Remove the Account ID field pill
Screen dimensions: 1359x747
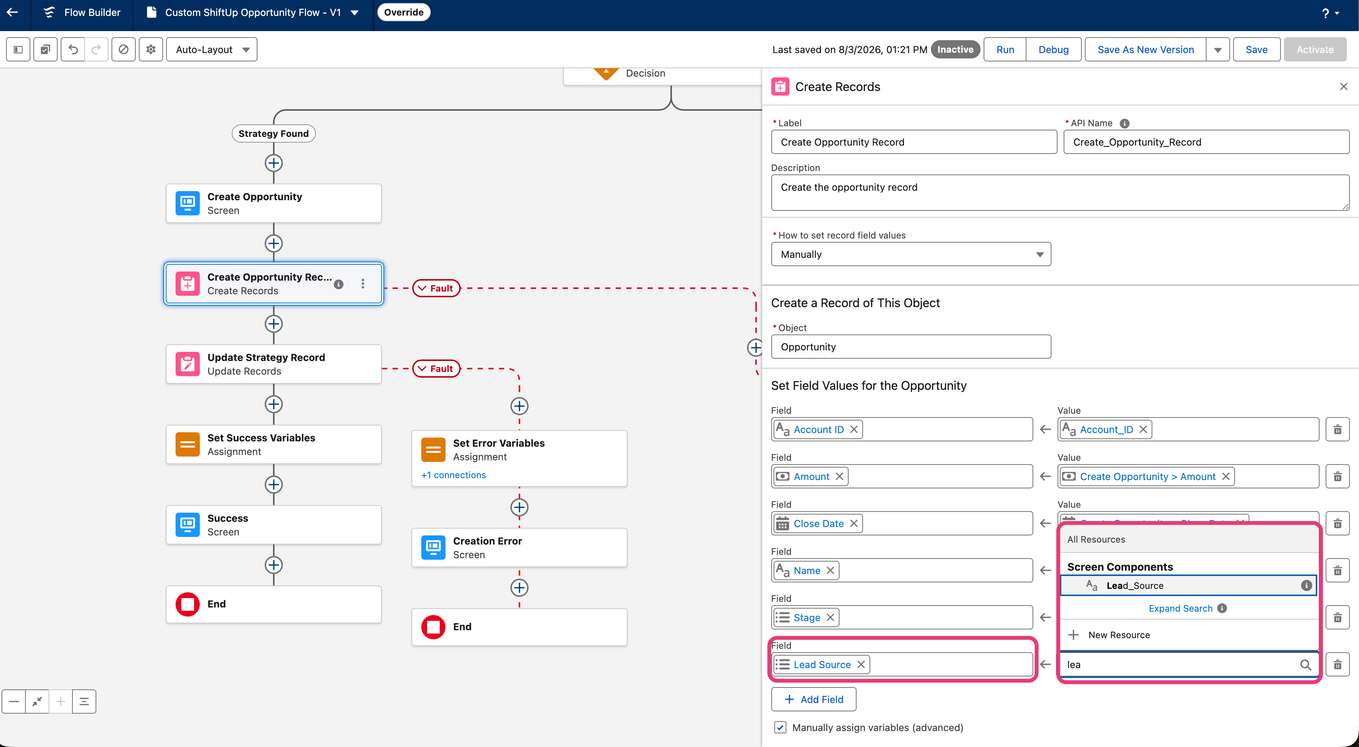click(854, 429)
